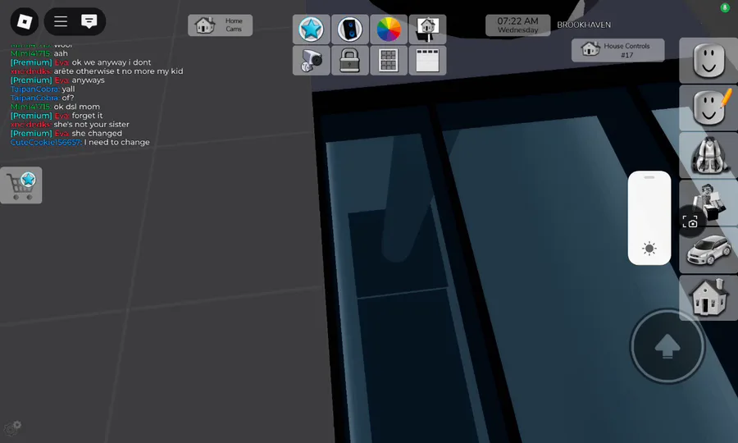Image resolution: width=738 pixels, height=443 pixels.
Task: Open the rainbow color wheel
Action: 389,30
